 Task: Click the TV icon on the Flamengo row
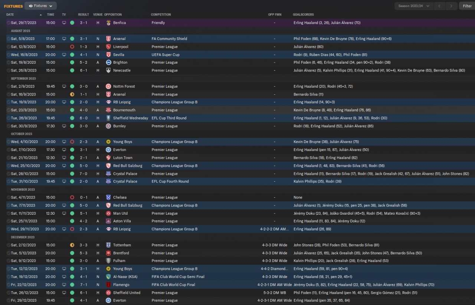[64, 285]
